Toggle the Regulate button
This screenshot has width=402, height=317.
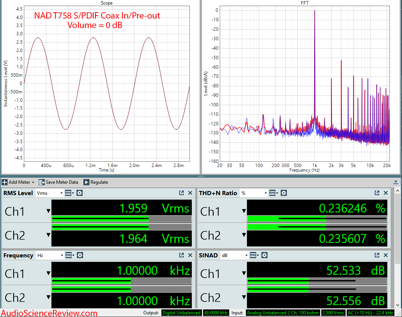[x=95, y=182]
